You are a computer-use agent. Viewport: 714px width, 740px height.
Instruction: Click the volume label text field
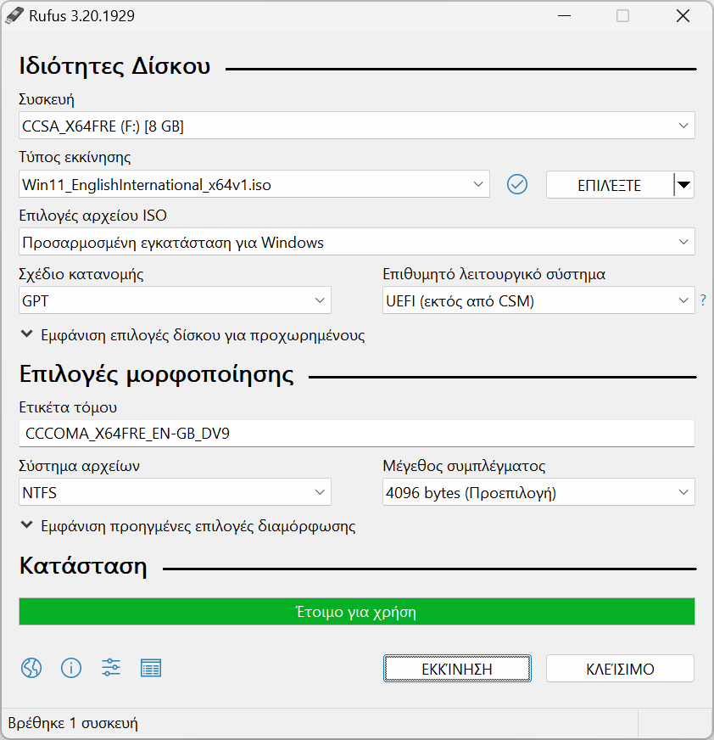tap(356, 434)
